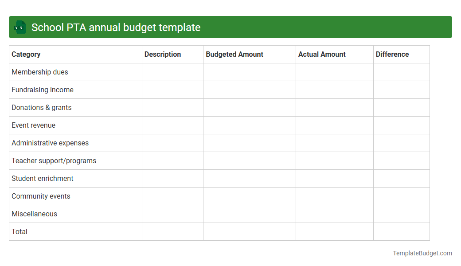
Task: Select the Teacher support/programs category
Action: coord(54,160)
